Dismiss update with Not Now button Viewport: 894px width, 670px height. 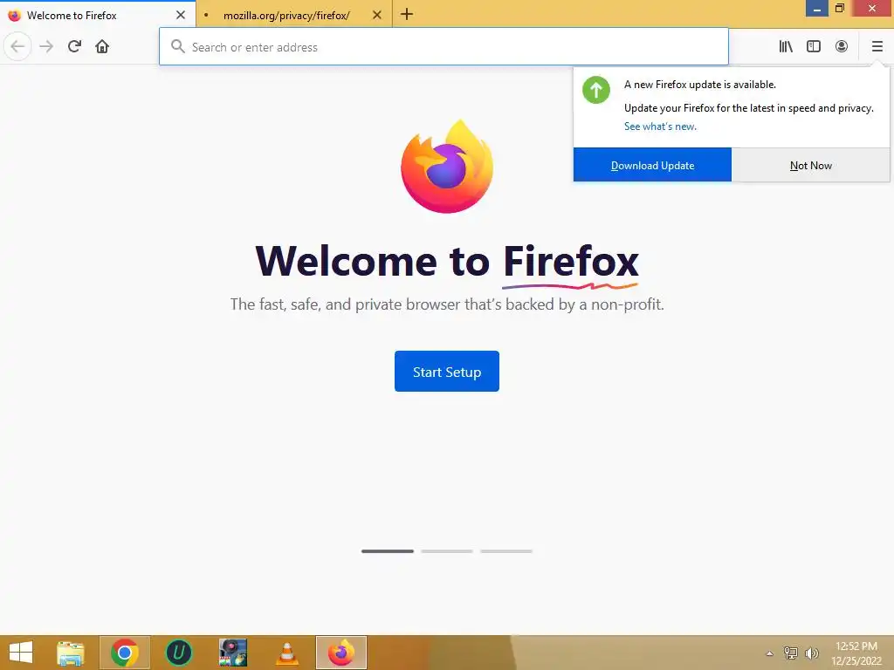pos(811,165)
